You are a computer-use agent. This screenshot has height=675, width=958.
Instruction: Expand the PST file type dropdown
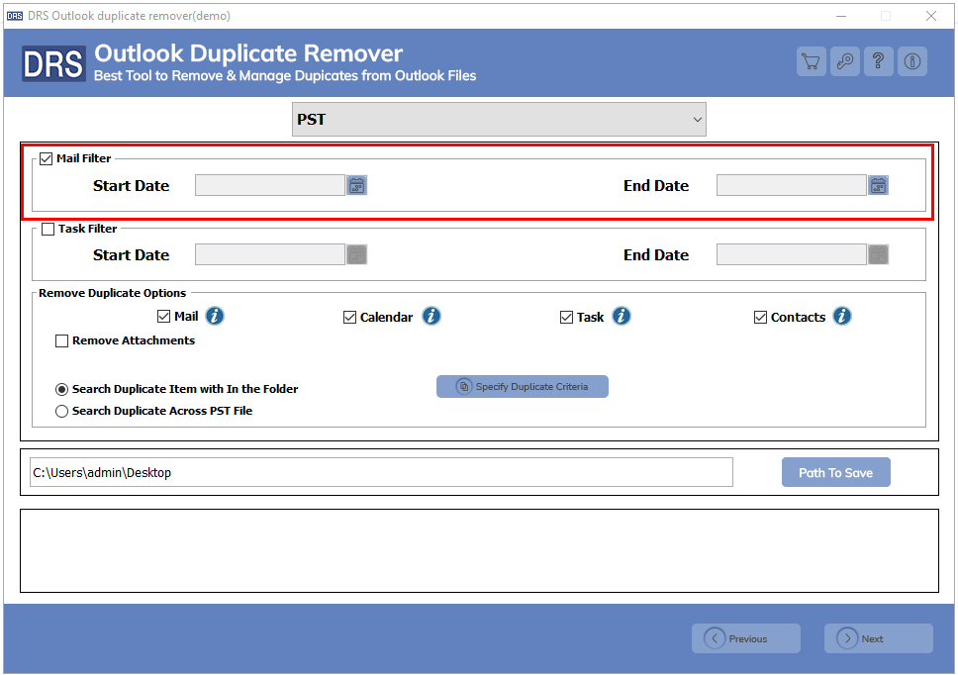point(499,119)
